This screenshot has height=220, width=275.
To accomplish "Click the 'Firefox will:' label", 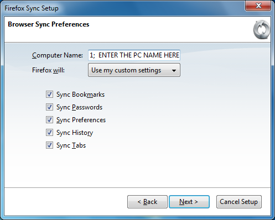I will pos(48,70).
